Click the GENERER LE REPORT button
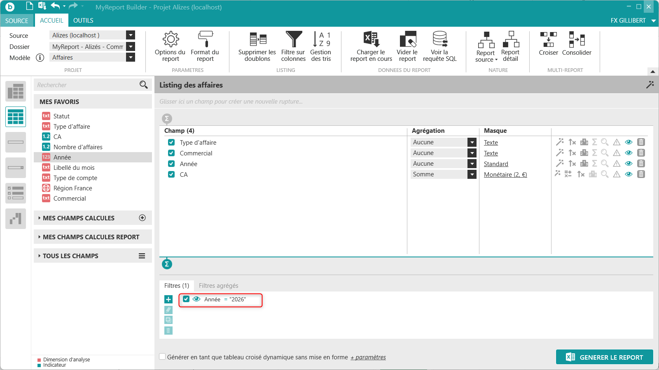This screenshot has width=659, height=370. [x=605, y=357]
